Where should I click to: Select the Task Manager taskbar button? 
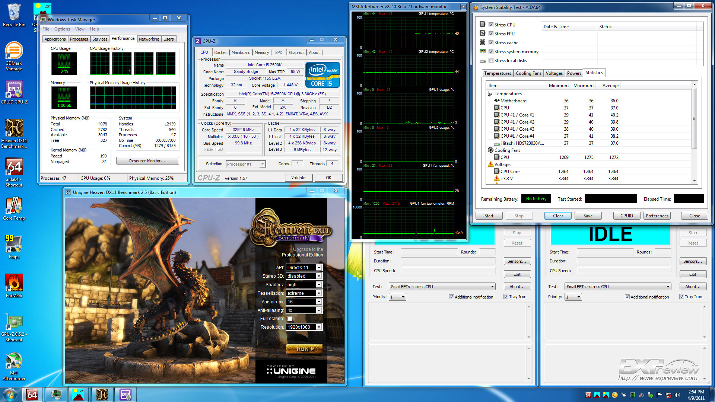56,395
